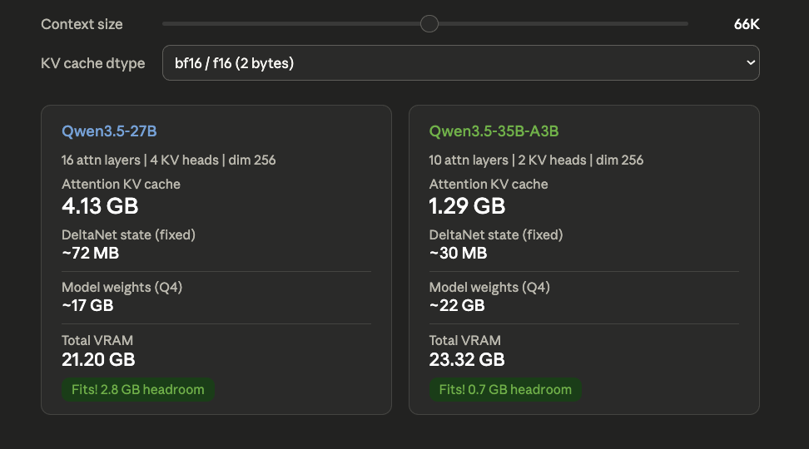Image resolution: width=809 pixels, height=449 pixels.
Task: Click the KV cache dtype label
Action: coord(92,63)
